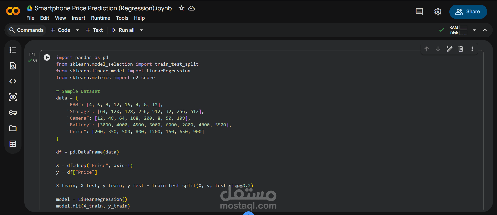Viewport: 497px width, 215px height.
Task: Click Run all button
Action: 123,30
